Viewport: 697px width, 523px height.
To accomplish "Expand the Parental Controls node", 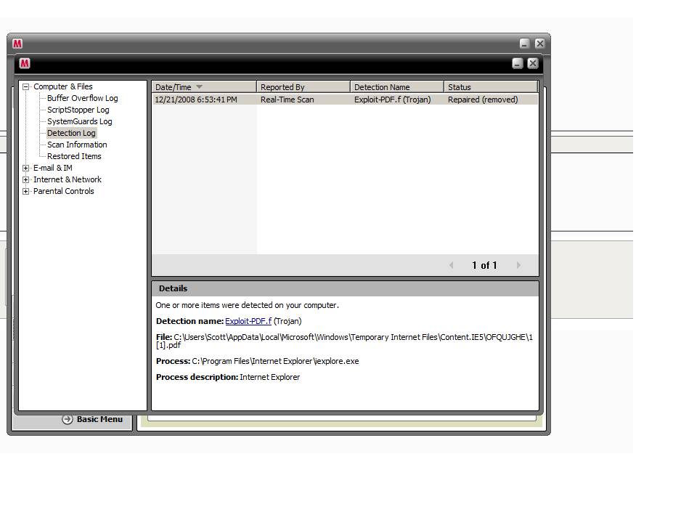I will pos(26,191).
